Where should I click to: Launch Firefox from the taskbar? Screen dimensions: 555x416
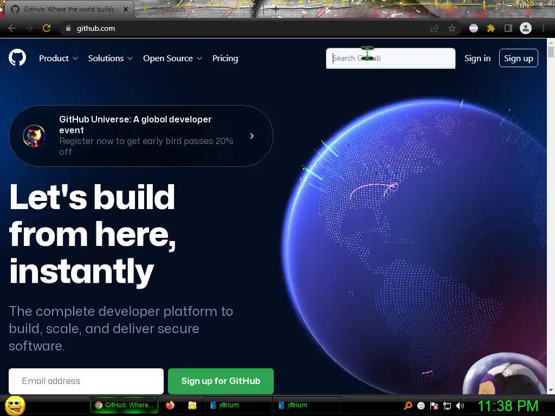click(170, 405)
